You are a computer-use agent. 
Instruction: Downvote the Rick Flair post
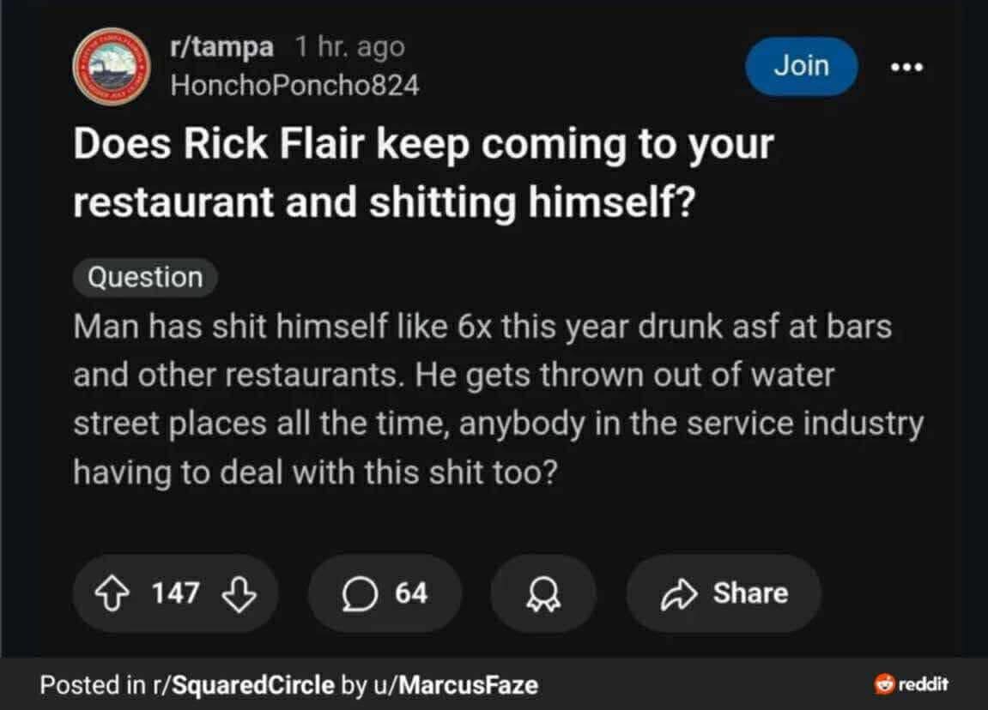(239, 593)
